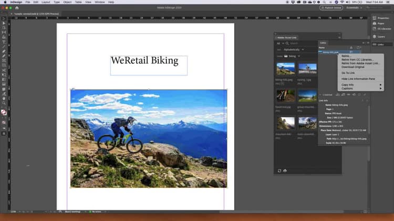Select the green mountain landscape thumbnail
This screenshot has width=394, height=221.
(x=307, y=96)
